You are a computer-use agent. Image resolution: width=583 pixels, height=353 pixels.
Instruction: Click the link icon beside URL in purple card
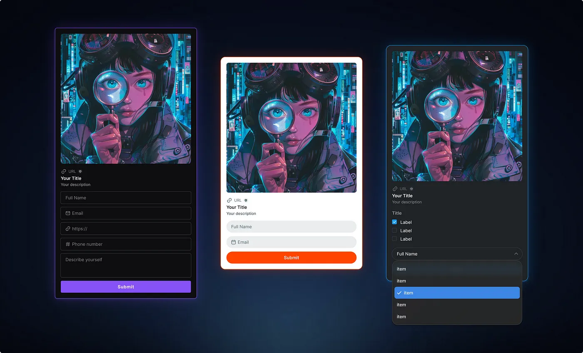pos(64,171)
